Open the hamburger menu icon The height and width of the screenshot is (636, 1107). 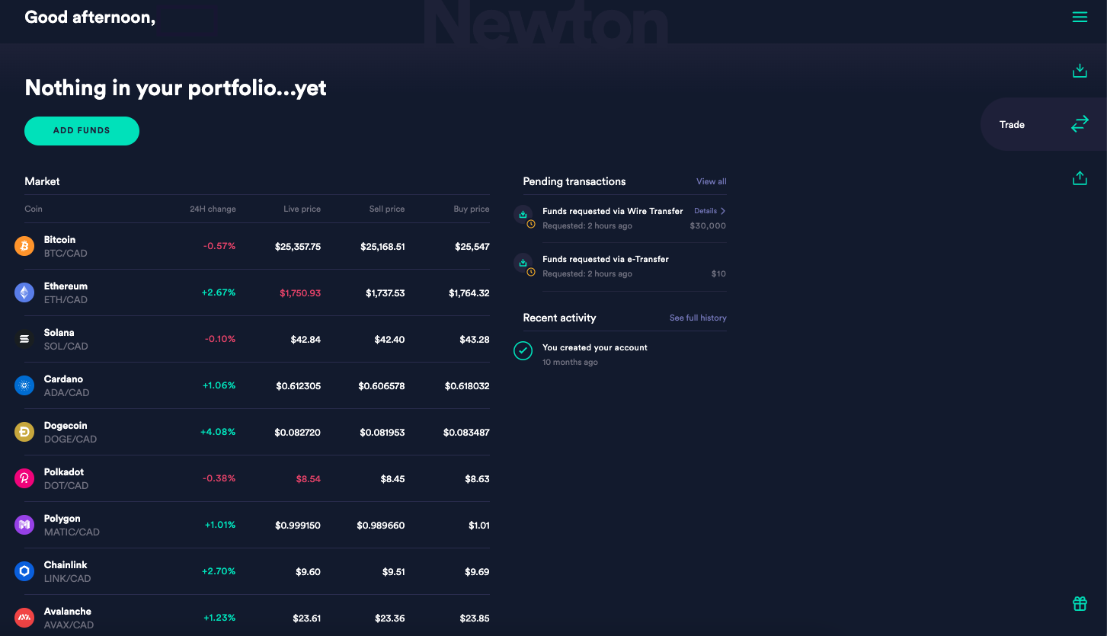click(1080, 17)
